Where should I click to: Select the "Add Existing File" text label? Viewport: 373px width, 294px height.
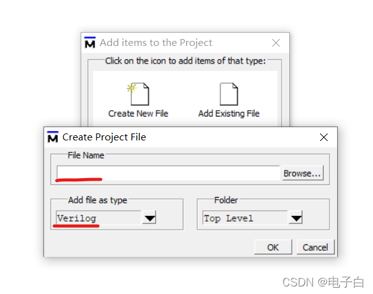(229, 113)
